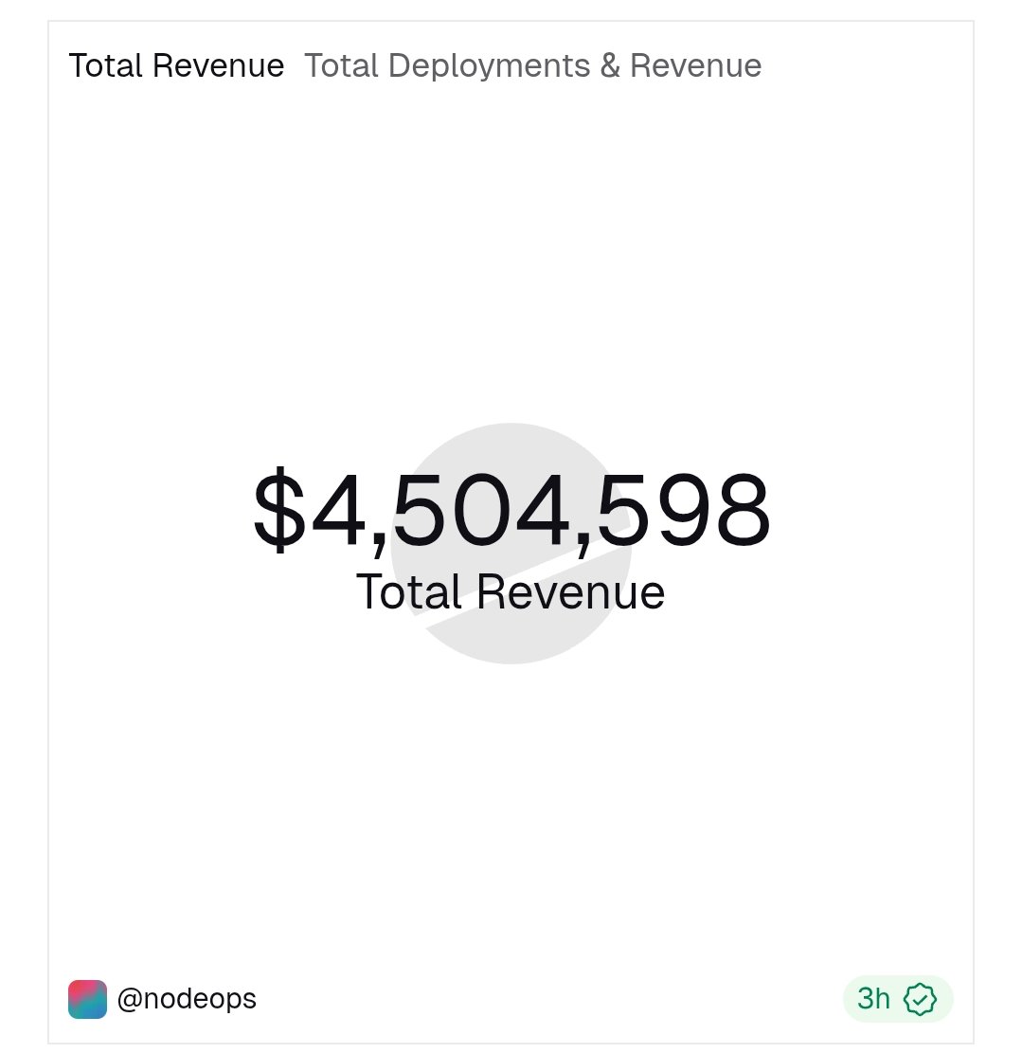Click the green pill containing the 3h label
The width and height of the screenshot is (1022, 1053).
click(x=896, y=998)
